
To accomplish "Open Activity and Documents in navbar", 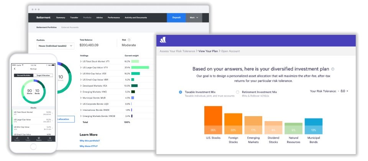I will point(136,18).
